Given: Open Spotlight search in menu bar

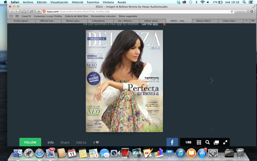Looking at the screenshot, I should click(x=244, y=2).
